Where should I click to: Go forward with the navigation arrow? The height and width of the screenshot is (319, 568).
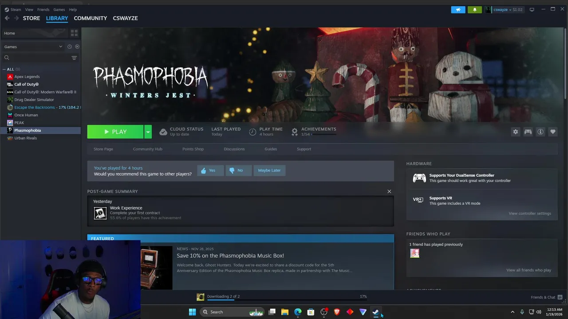[x=16, y=18]
